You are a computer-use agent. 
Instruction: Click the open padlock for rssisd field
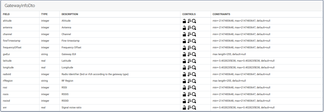pyautogui.click(x=184, y=101)
